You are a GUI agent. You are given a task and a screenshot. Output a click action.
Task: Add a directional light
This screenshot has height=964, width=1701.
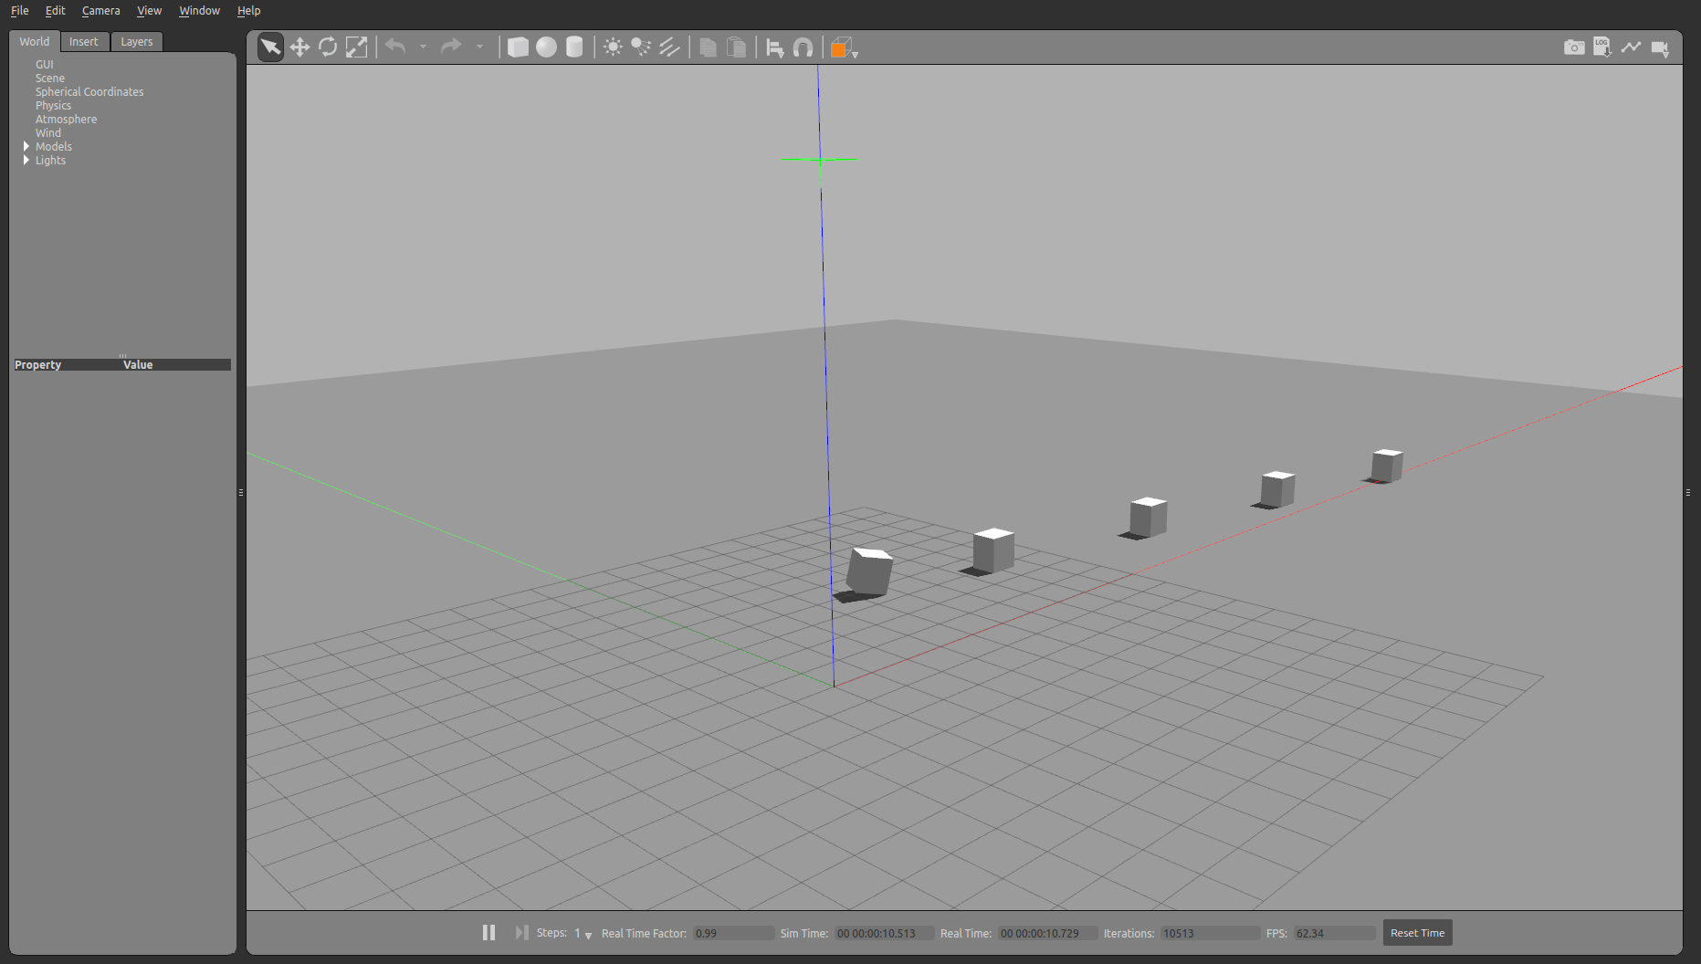[669, 47]
